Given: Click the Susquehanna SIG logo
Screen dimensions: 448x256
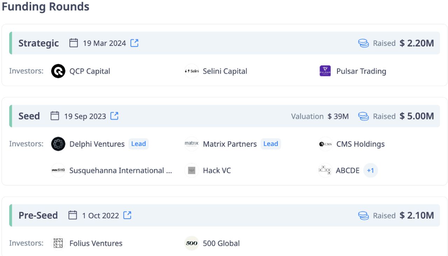Looking at the screenshot, I should point(58,170).
